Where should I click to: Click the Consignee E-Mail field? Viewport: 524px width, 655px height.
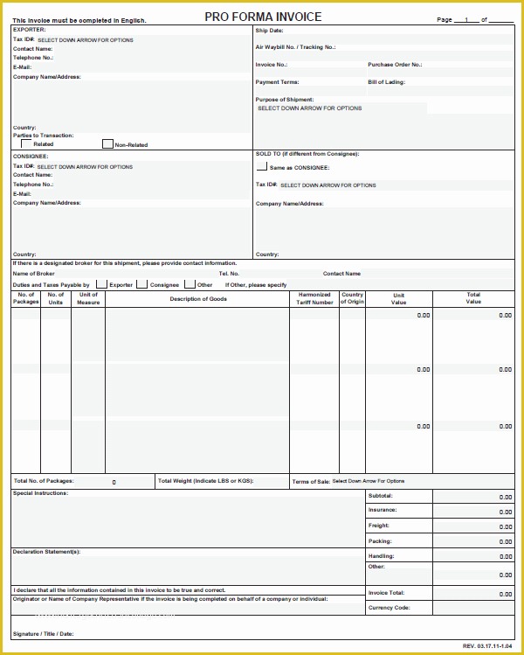pos(141,194)
